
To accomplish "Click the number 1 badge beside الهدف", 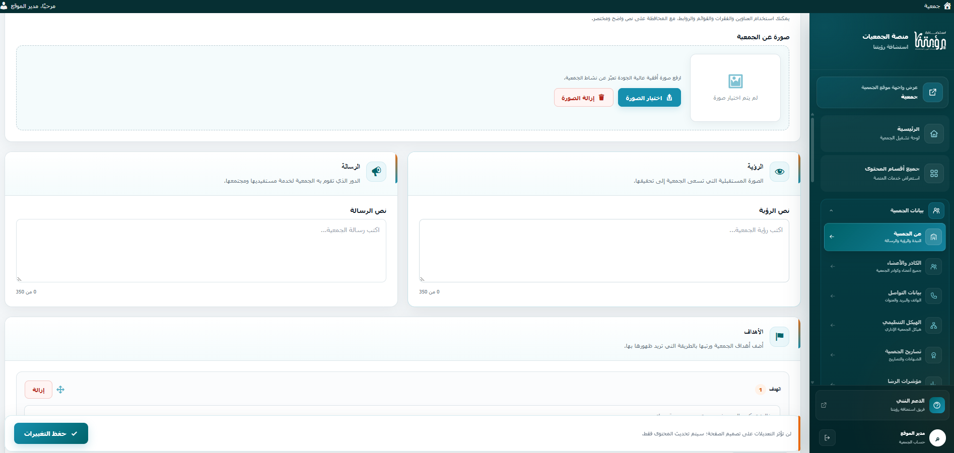I will (x=761, y=390).
